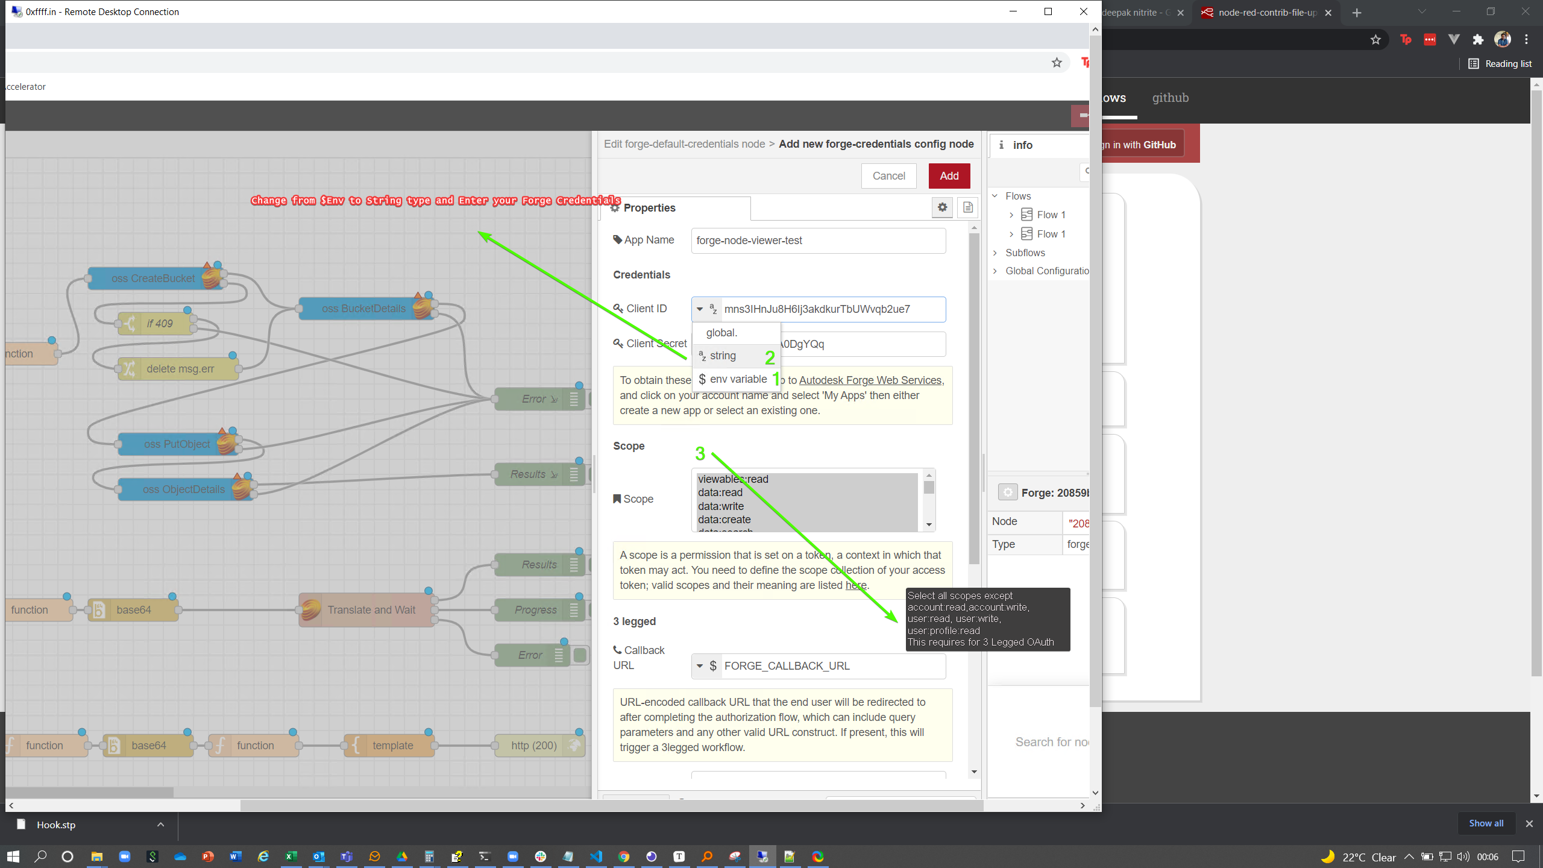This screenshot has height=868, width=1543.
Task: Choose 'env variable' type from the dropdown list
Action: pyautogui.click(x=737, y=379)
